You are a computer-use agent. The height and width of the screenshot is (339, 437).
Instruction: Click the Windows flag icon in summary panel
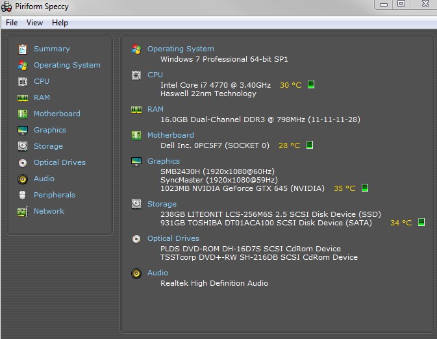[x=136, y=49]
